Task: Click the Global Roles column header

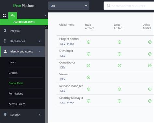Action: coord(67,25)
